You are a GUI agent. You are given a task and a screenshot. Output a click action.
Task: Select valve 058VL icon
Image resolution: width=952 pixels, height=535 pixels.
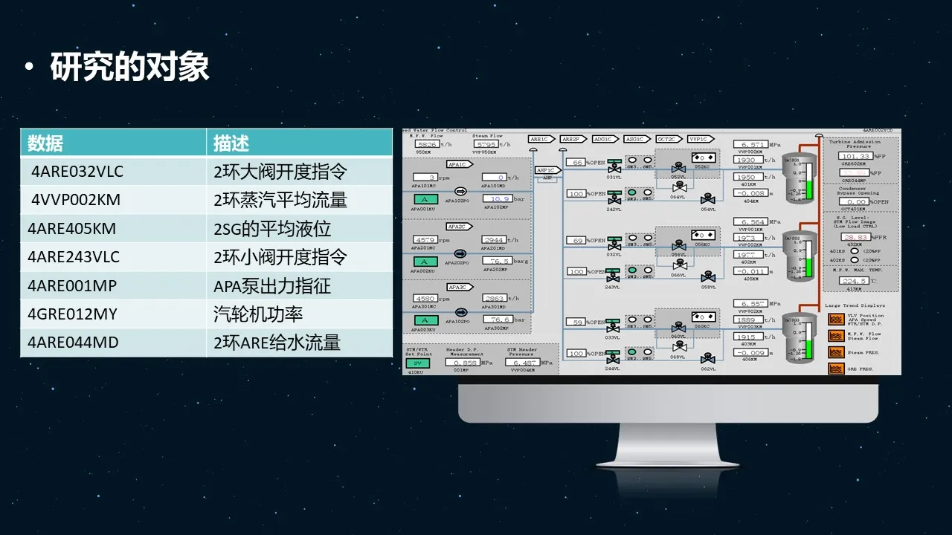[x=708, y=276]
